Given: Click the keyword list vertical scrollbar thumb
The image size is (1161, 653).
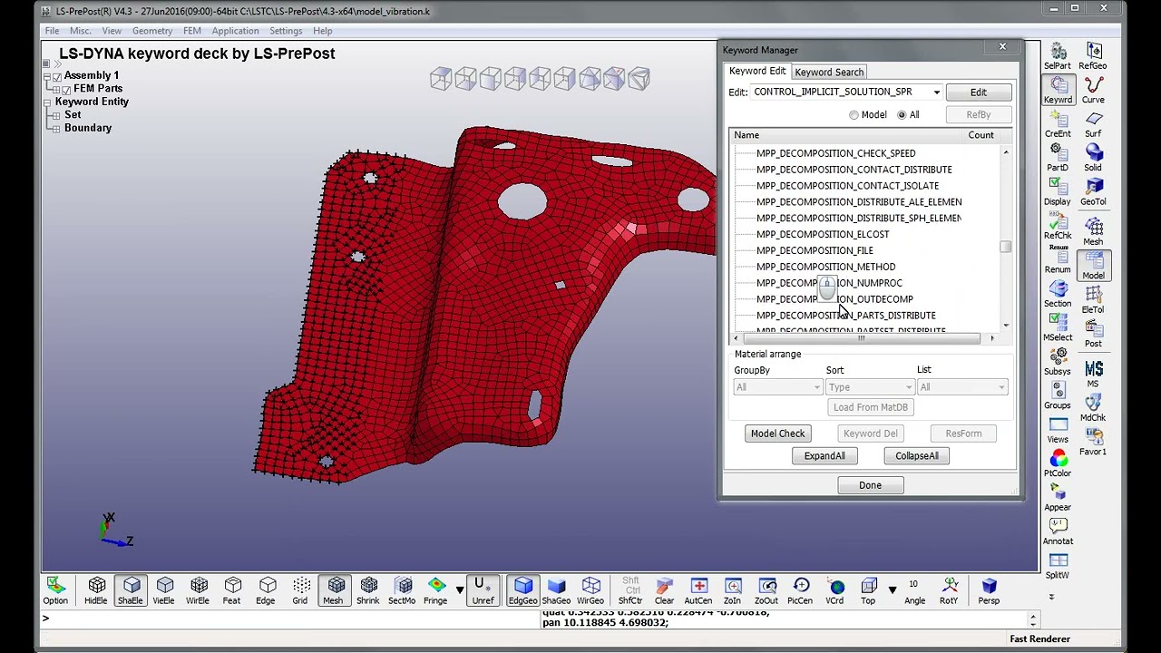Looking at the screenshot, I should pyautogui.click(x=1005, y=248).
